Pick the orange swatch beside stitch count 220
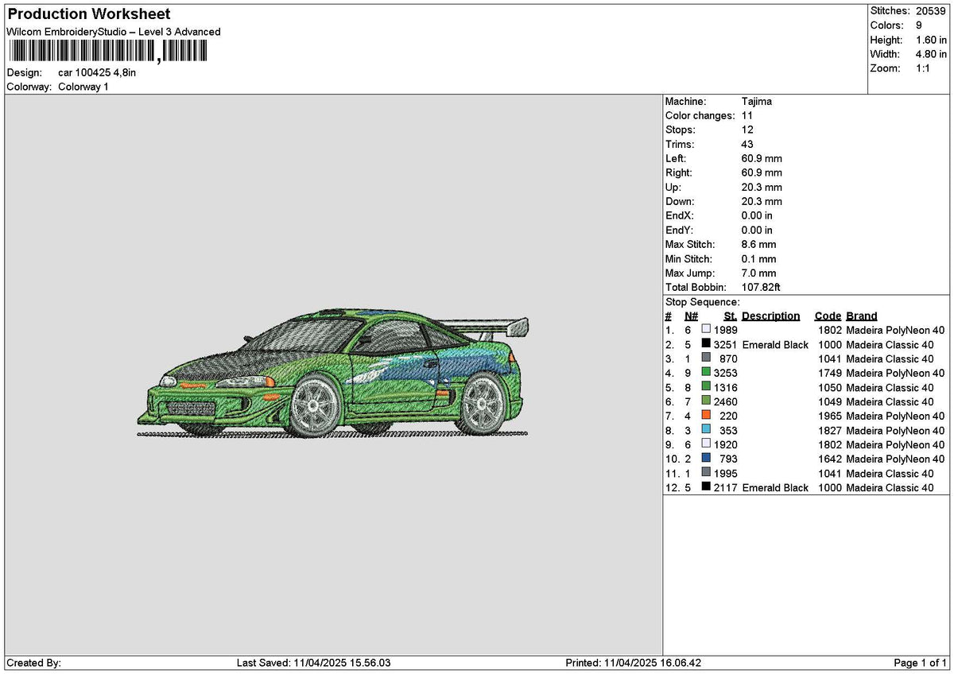Viewport: 954px width, 674px height. point(706,416)
